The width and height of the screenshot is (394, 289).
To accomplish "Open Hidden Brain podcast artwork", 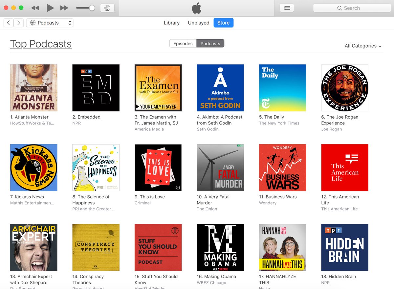I will point(345,247).
